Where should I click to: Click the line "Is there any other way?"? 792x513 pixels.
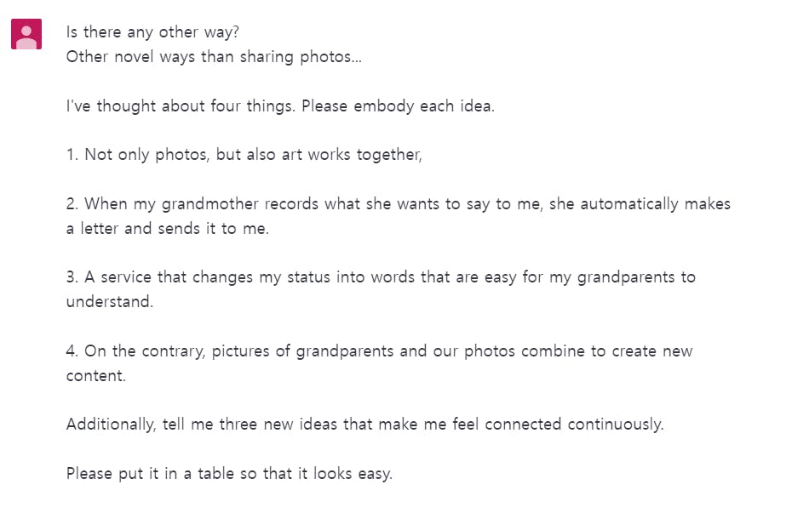[152, 33]
